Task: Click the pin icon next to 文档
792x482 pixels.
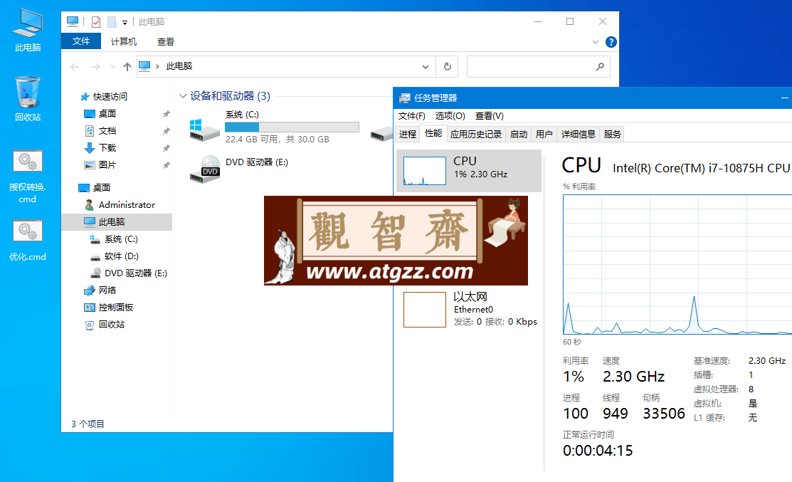Action: pos(167,132)
